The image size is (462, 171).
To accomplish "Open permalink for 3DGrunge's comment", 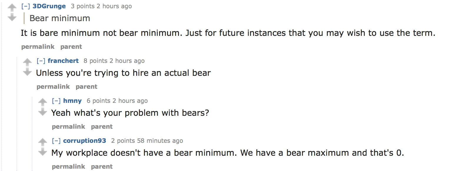I will [38, 47].
